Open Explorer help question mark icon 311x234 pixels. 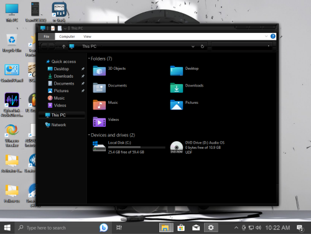tap(273, 36)
